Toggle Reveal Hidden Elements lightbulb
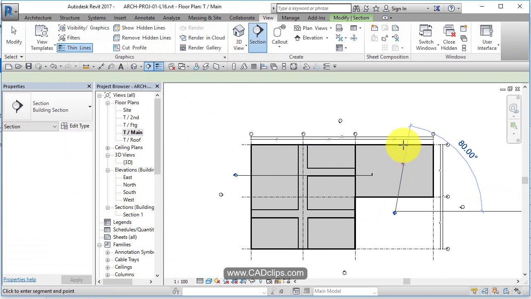 [x=260, y=281]
